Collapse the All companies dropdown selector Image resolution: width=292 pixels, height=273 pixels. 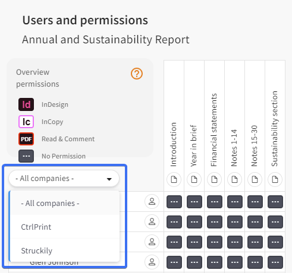tap(64, 179)
